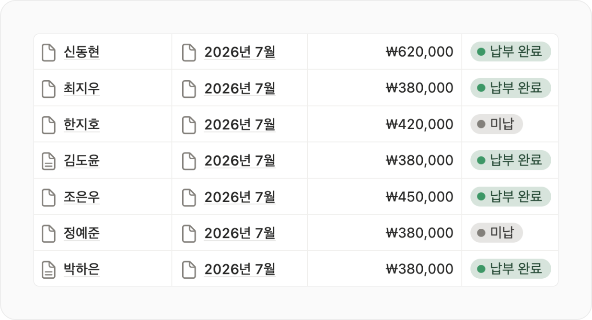Open the 정예준 page link

(81, 233)
